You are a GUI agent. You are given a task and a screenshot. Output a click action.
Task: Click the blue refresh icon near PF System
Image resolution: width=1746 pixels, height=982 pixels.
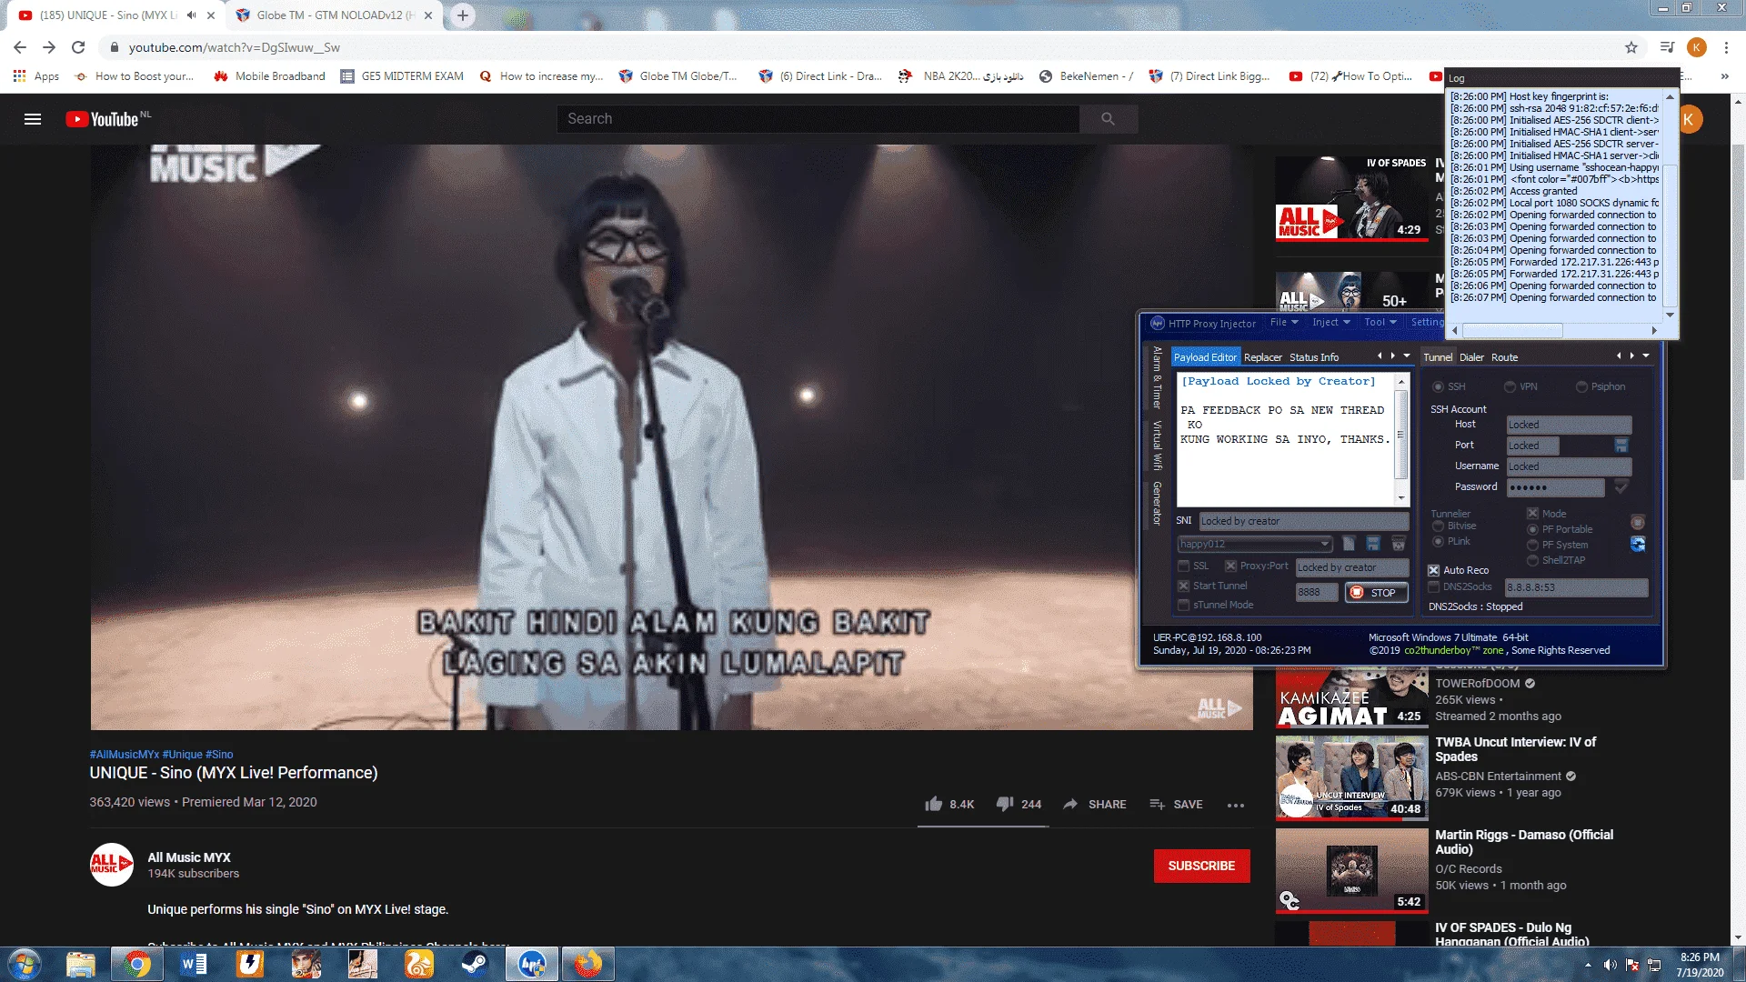1638,544
